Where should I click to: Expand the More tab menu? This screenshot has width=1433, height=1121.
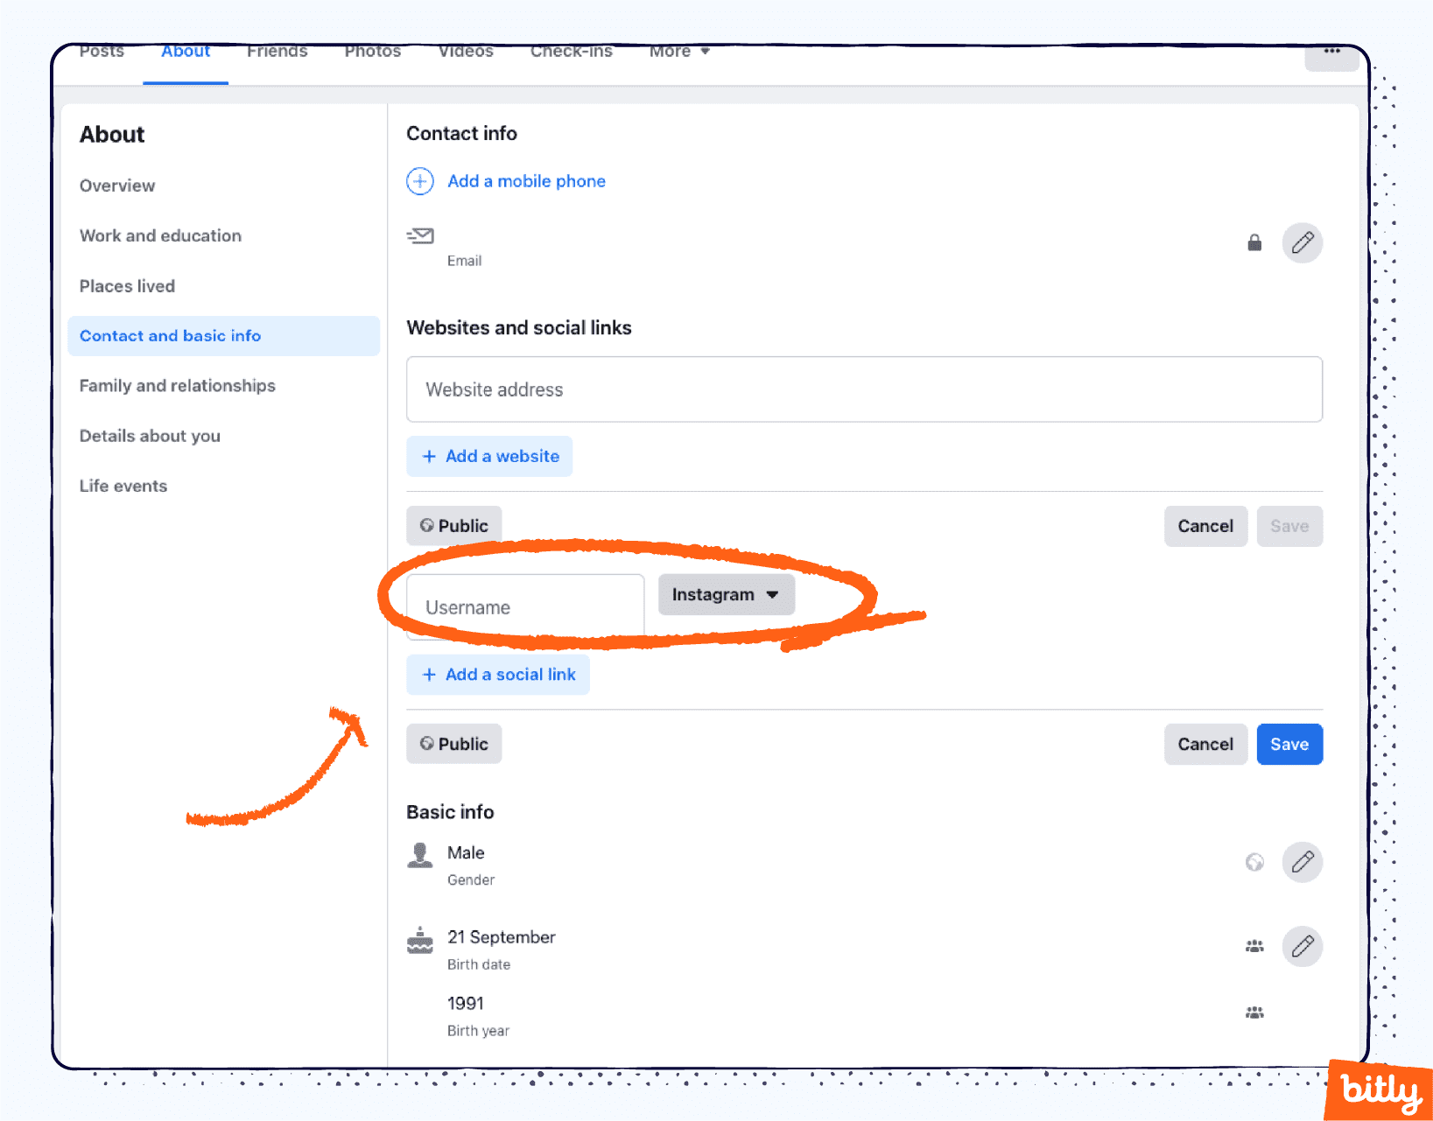(679, 53)
